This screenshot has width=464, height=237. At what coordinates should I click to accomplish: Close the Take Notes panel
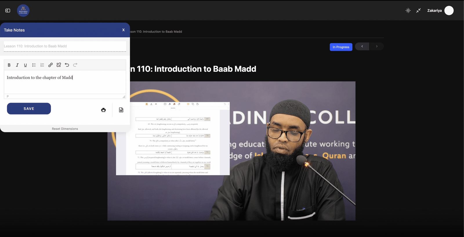[x=124, y=30]
